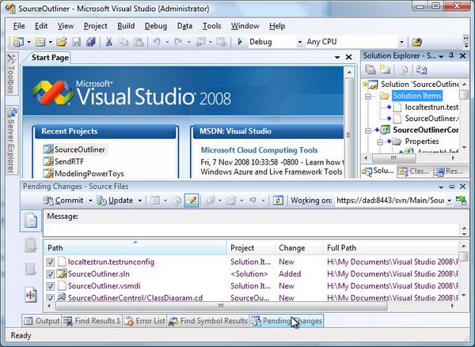475x347 pixels.
Task: Open the ModelingPowerToys recent project link
Action: pos(89,174)
